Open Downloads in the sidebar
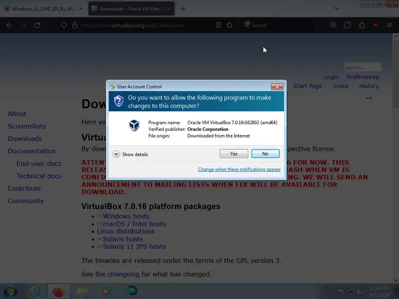Image resolution: width=399 pixels, height=299 pixels. pyautogui.click(x=25, y=139)
